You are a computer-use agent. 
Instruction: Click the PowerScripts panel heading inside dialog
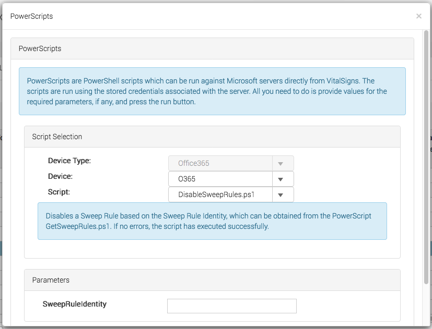212,48
